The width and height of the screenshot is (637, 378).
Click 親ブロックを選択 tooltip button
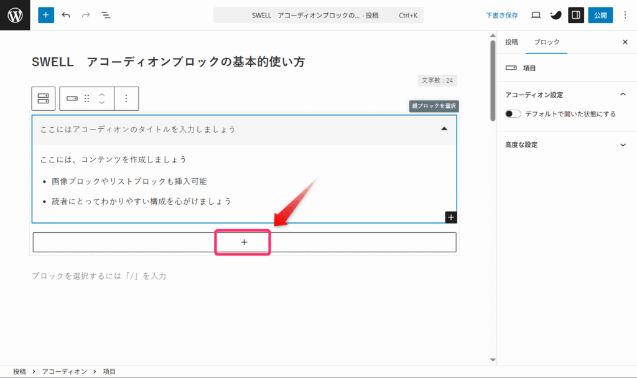coord(434,106)
